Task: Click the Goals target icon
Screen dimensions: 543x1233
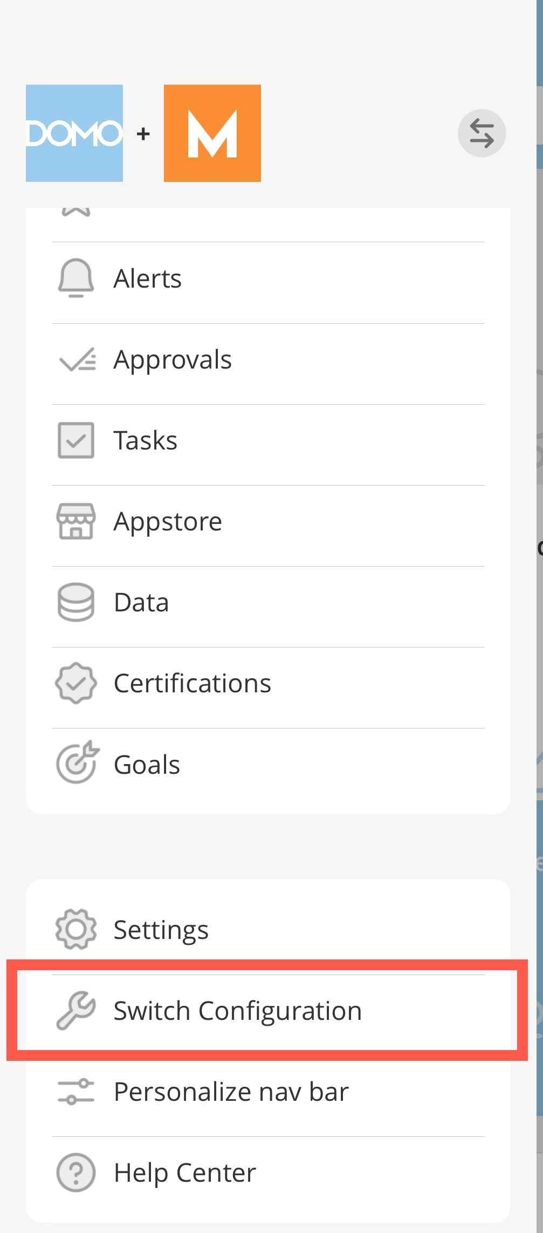Action: click(78, 762)
